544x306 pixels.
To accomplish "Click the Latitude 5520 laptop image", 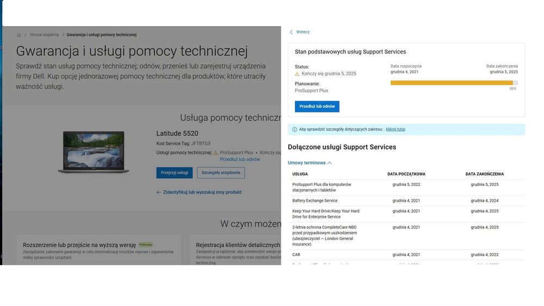I will pyautogui.click(x=94, y=152).
